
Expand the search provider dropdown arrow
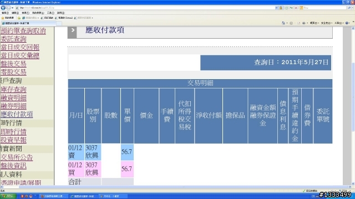[x=353, y=8]
